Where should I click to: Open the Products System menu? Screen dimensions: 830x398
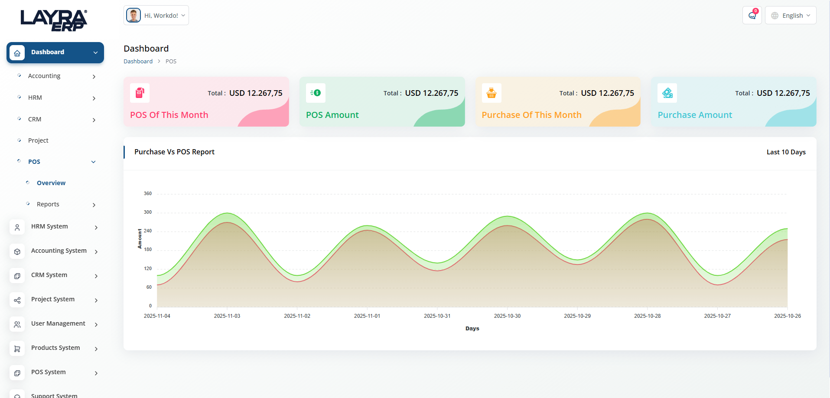55,348
